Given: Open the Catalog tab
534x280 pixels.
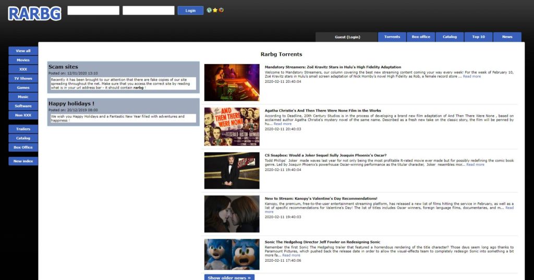Looking at the screenshot, I should coord(450,37).
